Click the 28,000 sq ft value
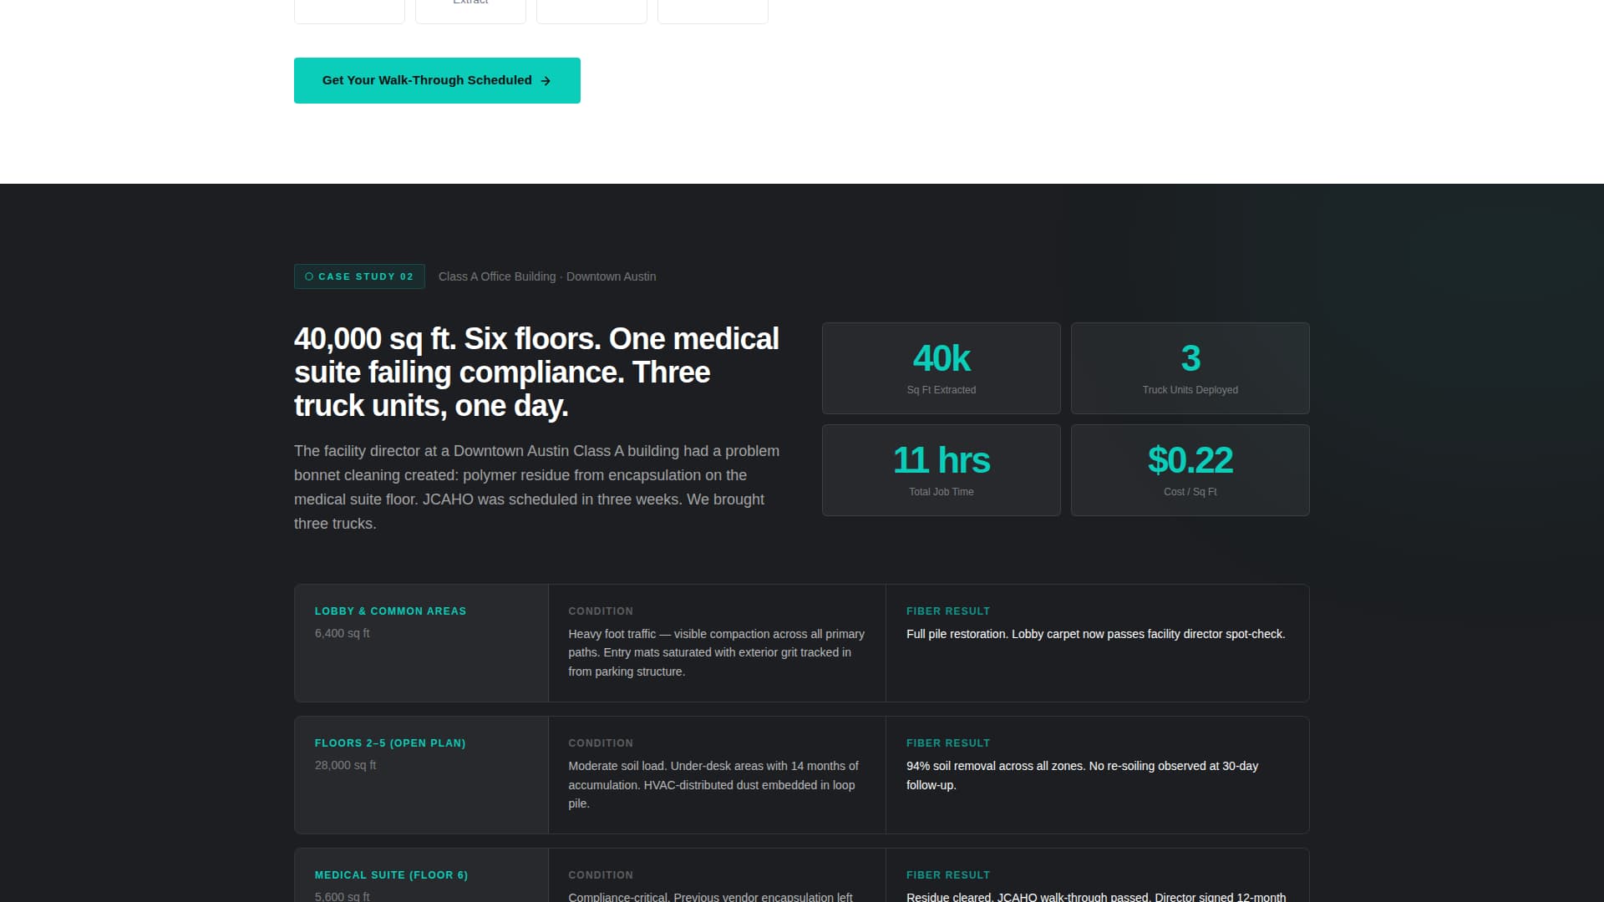The image size is (1604, 902). [345, 765]
